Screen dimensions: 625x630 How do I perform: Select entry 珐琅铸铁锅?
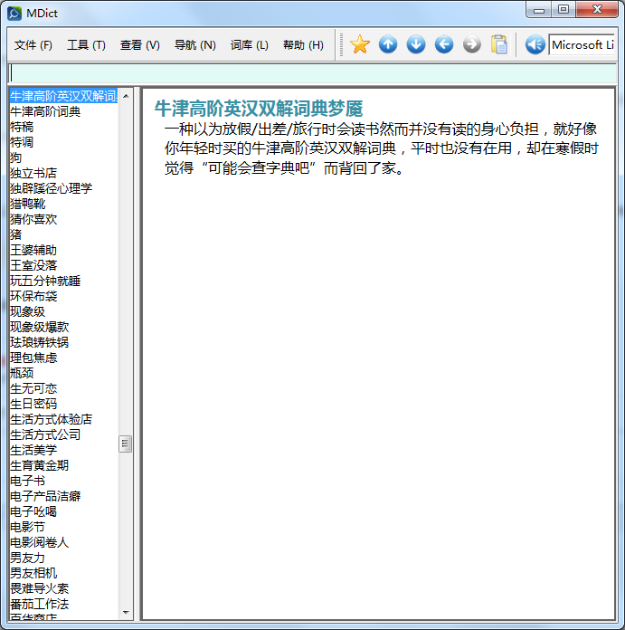coord(39,342)
